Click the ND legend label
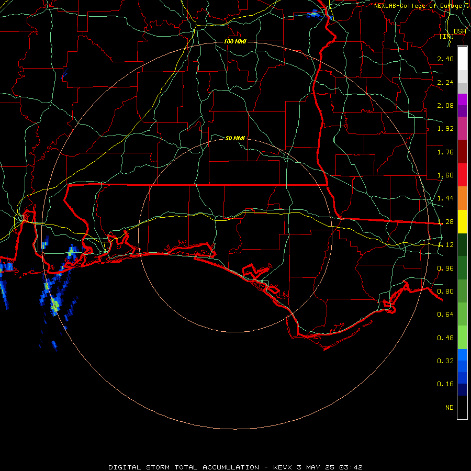 click(450, 408)
